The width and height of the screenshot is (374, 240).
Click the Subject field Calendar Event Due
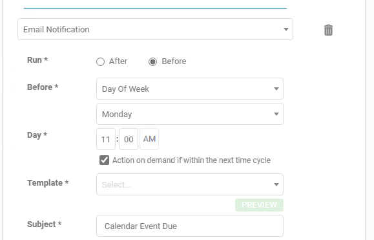click(x=190, y=226)
